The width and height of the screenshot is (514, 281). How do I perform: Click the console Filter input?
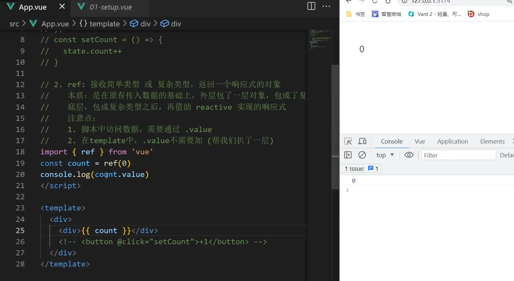tap(458, 155)
